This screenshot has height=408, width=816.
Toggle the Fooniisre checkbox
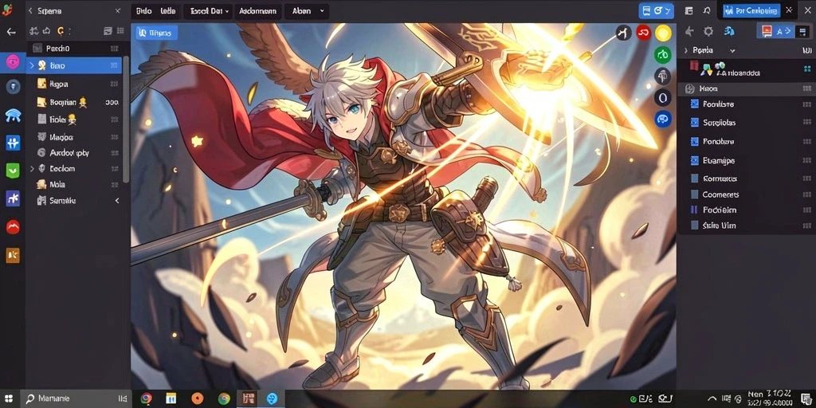coord(694,104)
